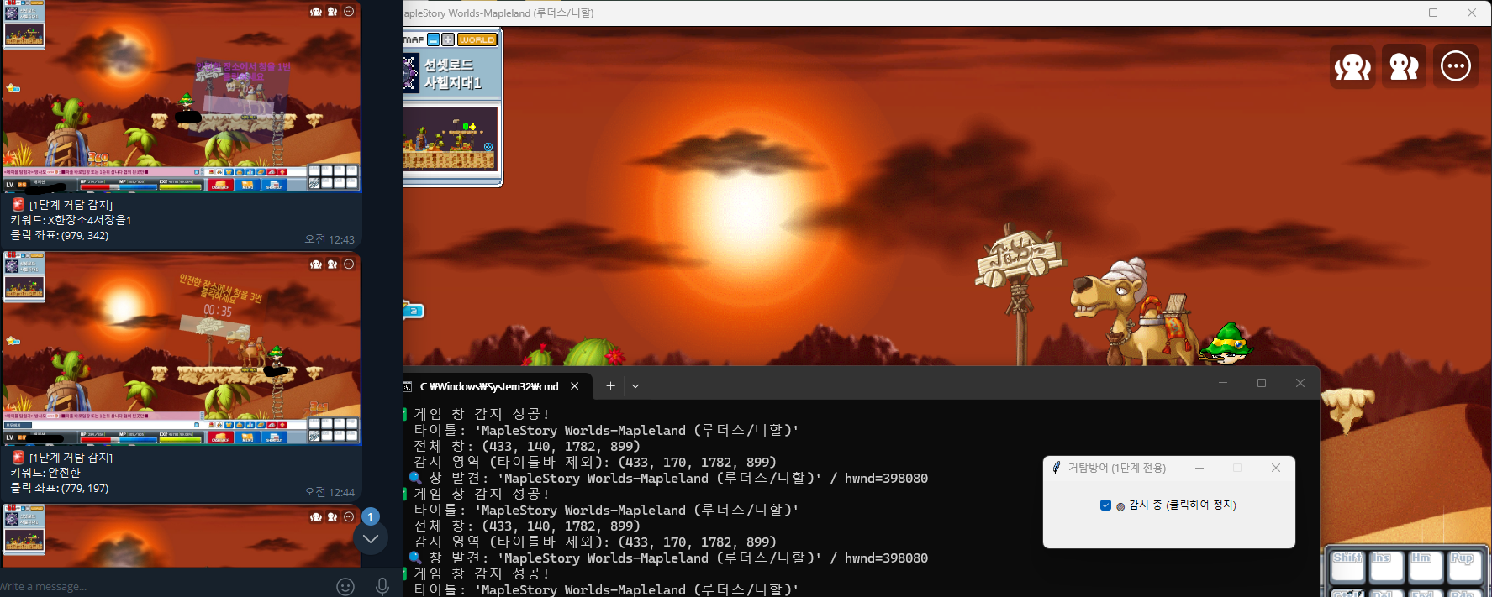Viewport: 1492px width, 597px height.
Task: Click the minimap minus button
Action: point(434,39)
